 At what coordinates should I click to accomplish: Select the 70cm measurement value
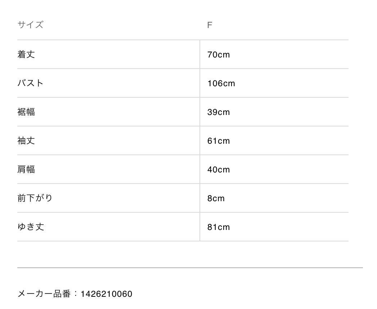tap(218, 55)
